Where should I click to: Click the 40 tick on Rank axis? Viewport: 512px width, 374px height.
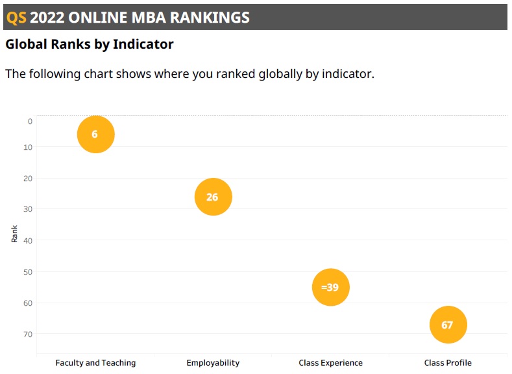coord(28,241)
